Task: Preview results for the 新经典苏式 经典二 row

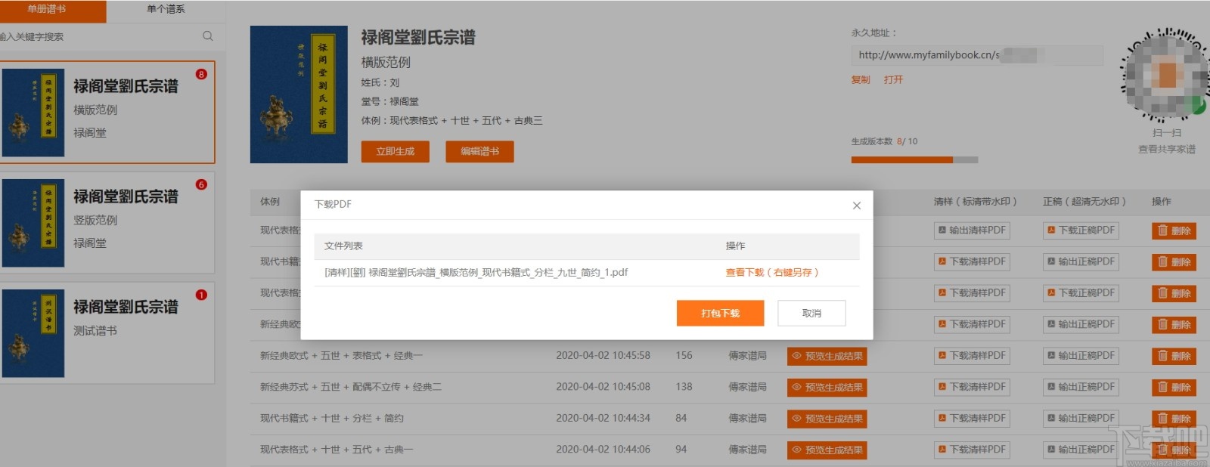Action: [827, 388]
